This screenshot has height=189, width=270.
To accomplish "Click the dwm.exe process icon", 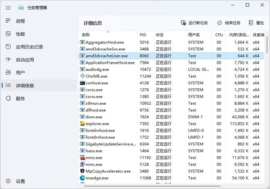I will point(82,117).
